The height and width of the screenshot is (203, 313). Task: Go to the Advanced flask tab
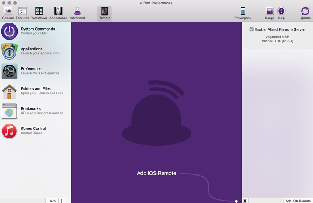(77, 13)
